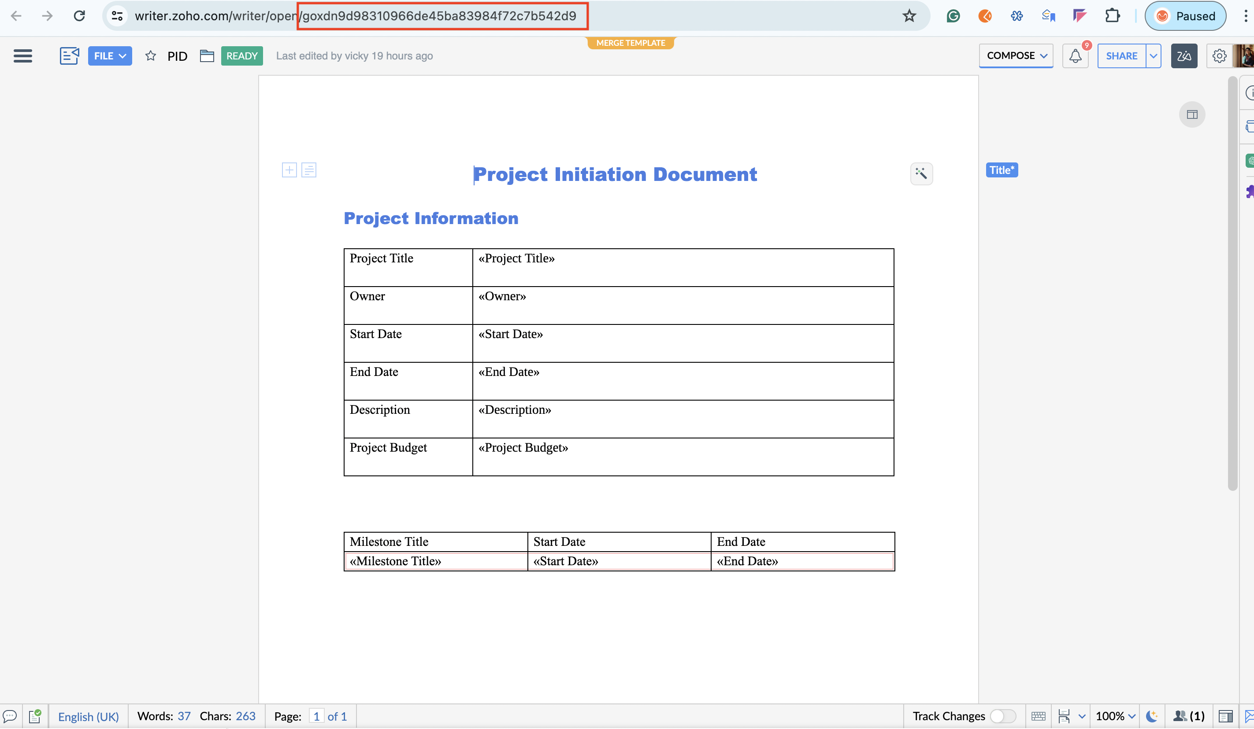Click the READY status button
Viewport: 1254px width, 729px height.
pyautogui.click(x=242, y=56)
